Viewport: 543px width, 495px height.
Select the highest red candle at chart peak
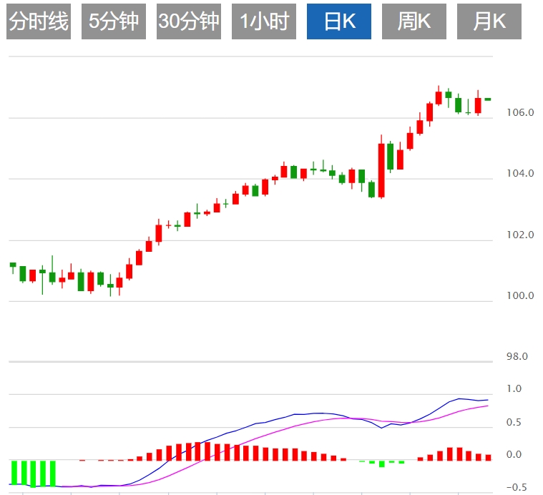439,98
